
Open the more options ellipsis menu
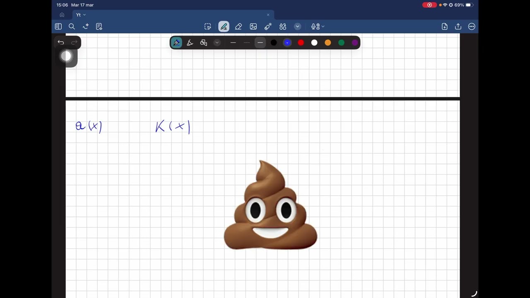(x=472, y=26)
